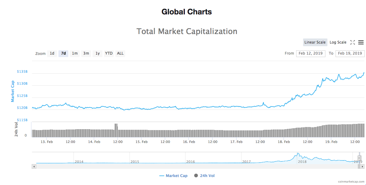The height and width of the screenshot is (185, 366).
Task: Select the 1d zoom preset
Action: tap(52, 53)
